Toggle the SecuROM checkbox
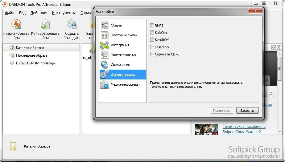 tap(152, 39)
